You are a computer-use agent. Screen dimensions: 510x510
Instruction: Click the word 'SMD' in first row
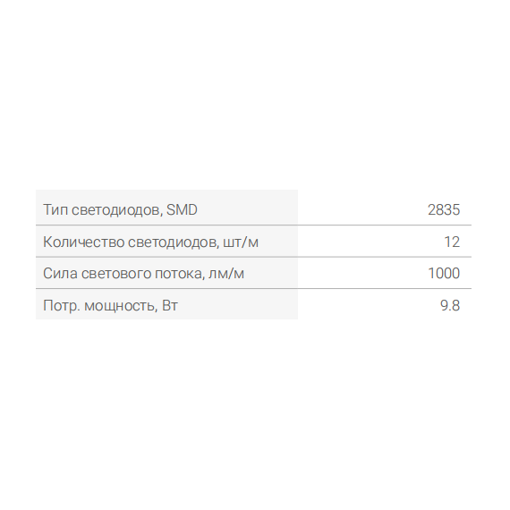click(182, 209)
